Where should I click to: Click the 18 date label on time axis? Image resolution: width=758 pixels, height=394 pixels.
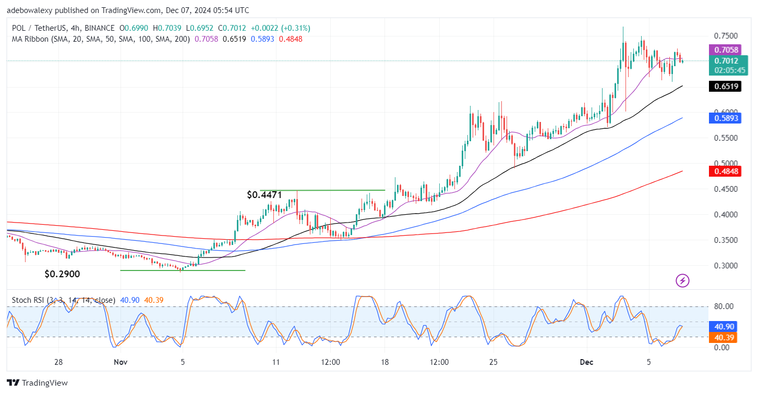coord(384,362)
